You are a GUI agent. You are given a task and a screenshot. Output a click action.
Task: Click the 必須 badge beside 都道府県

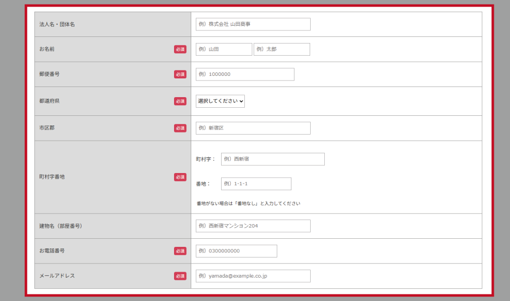180,101
